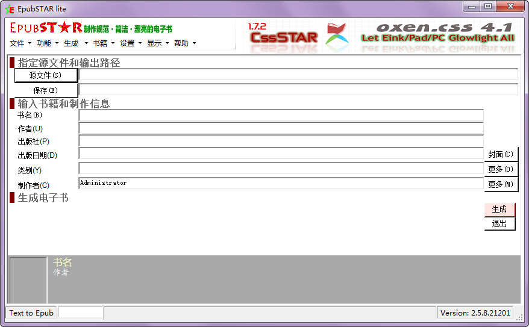The image size is (529, 327).
Task: Click the empty status bar field after Text to Epub
Action: [x=80, y=313]
